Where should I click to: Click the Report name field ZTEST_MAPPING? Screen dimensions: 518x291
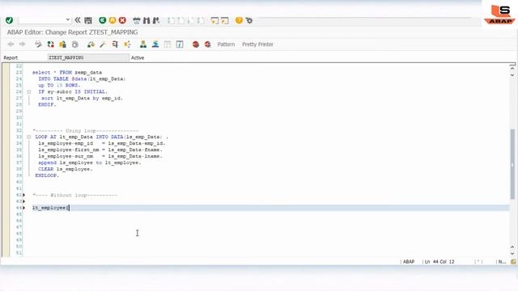click(x=88, y=57)
